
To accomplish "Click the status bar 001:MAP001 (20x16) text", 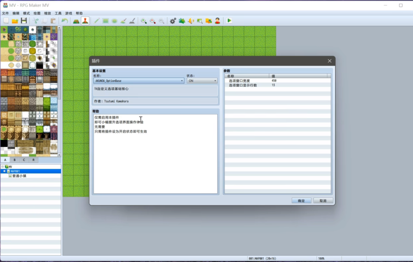I will point(262,258).
